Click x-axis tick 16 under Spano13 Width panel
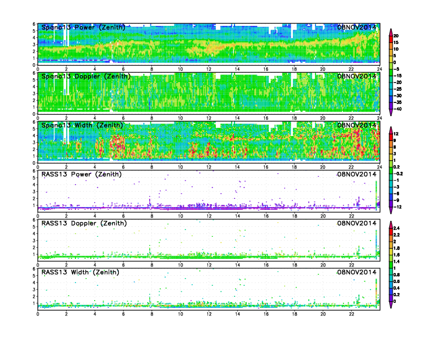 click(x=266, y=167)
